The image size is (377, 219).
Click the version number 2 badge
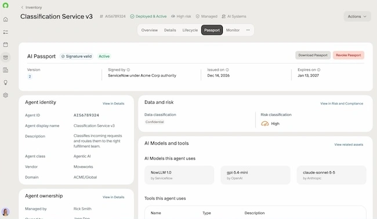click(x=30, y=76)
